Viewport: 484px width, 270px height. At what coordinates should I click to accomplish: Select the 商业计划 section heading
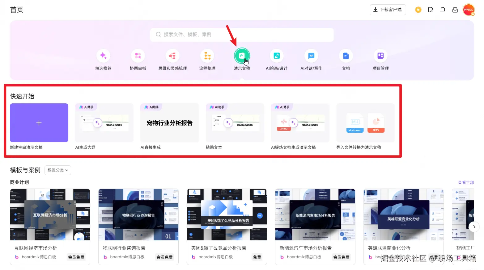19,182
